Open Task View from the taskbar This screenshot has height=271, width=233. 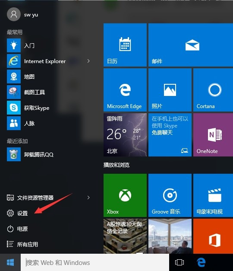pyautogui.click(x=179, y=262)
